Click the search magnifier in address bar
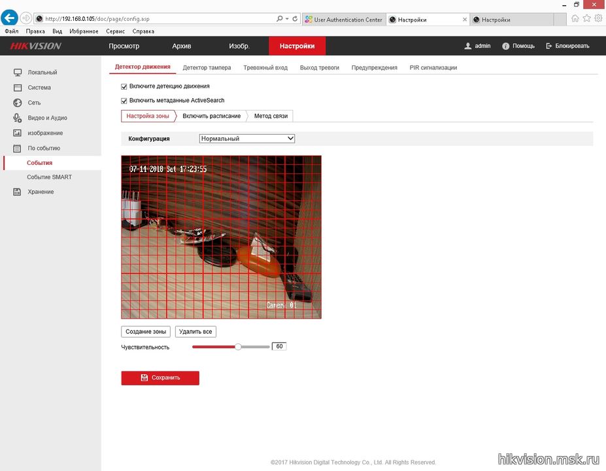606x471 pixels. [279, 18]
